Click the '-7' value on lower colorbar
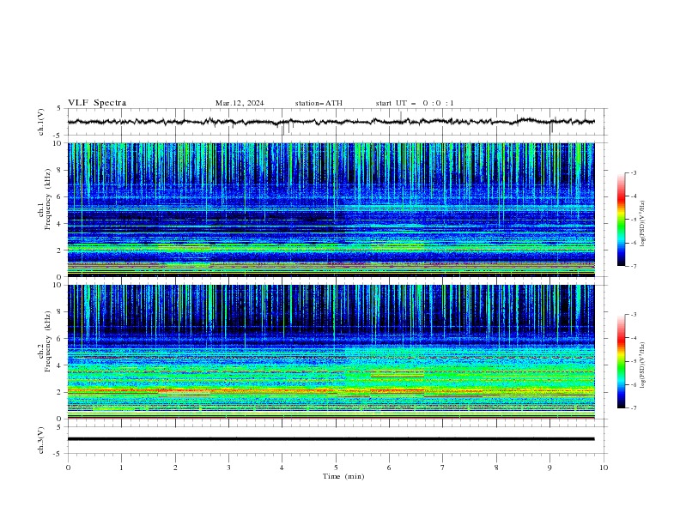 pyautogui.click(x=633, y=408)
